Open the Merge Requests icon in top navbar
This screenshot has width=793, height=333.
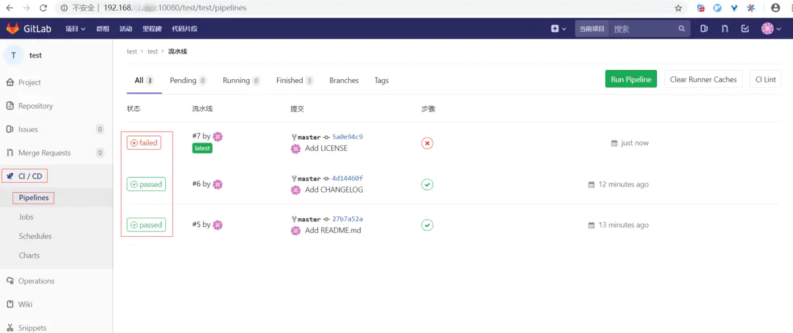[x=725, y=29]
